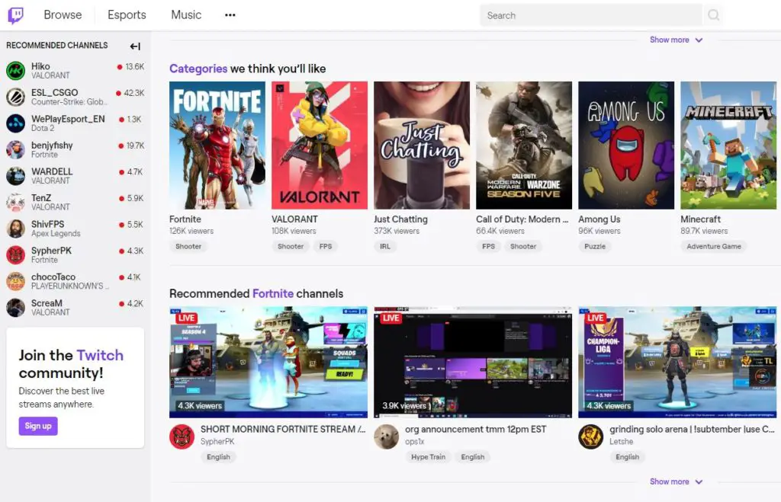Open ESL_CSGO channel avatar
The height and width of the screenshot is (502, 781).
click(15, 97)
